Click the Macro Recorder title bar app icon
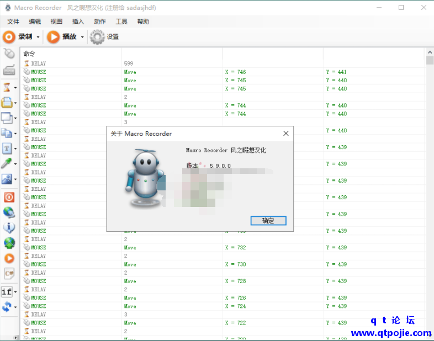Screen dimensions: 434x341 click(x=8, y=8)
